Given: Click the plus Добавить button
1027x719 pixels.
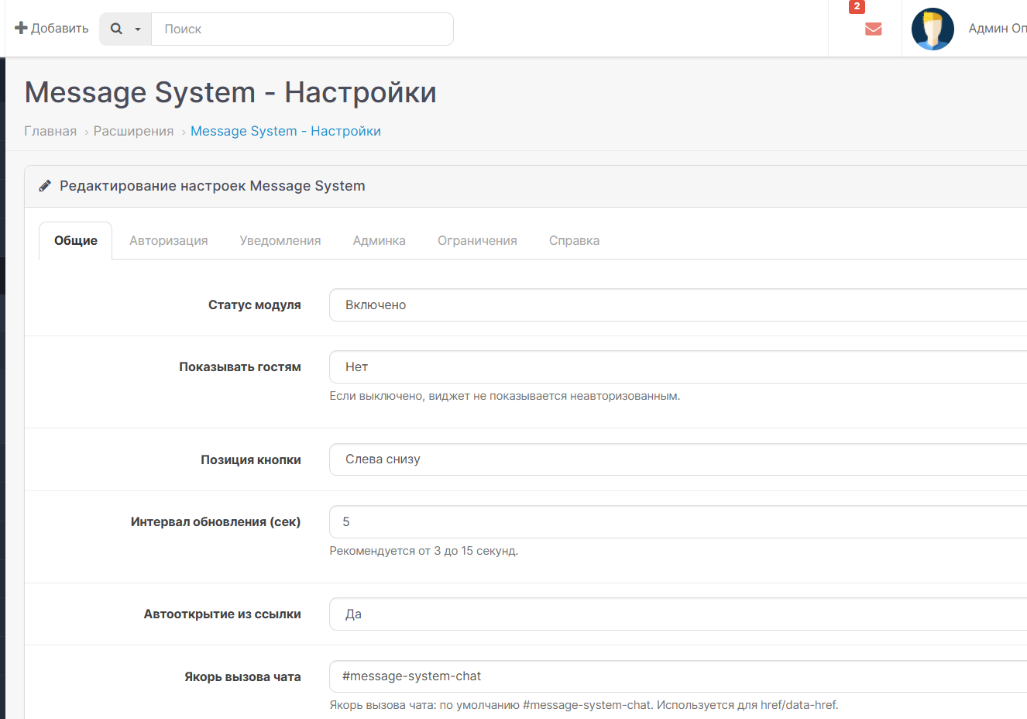Looking at the screenshot, I should [x=52, y=29].
